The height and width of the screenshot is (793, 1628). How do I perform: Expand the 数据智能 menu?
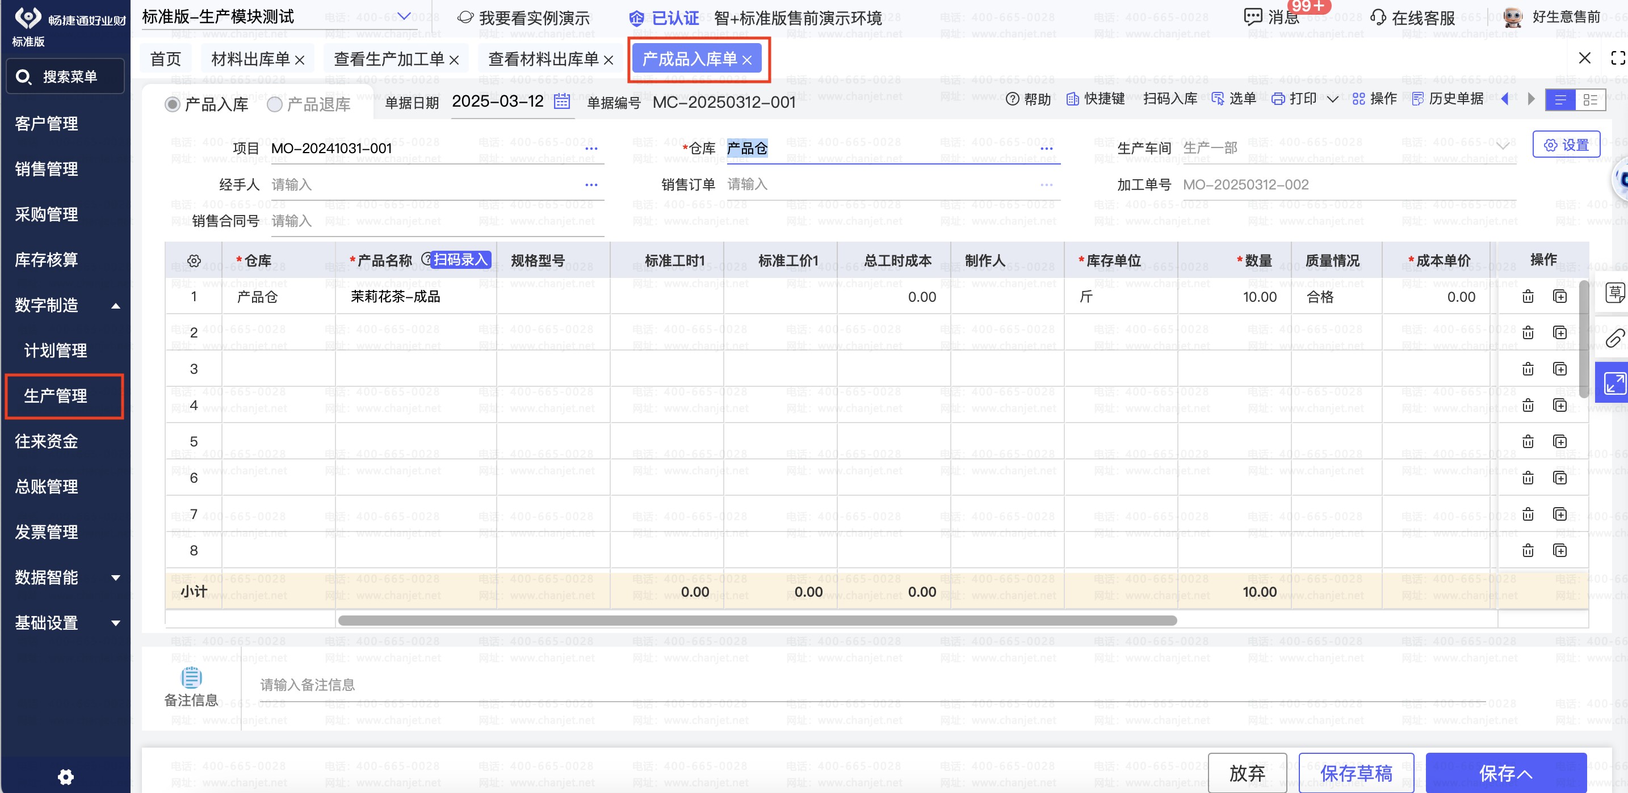coord(116,577)
